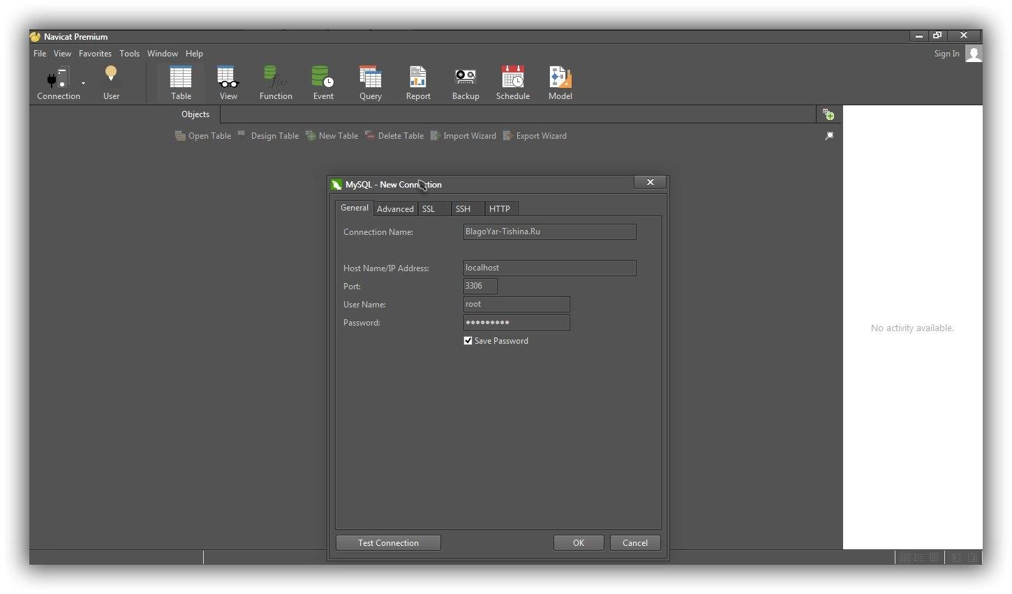Click the Password field
The height and width of the screenshot is (594, 1012).
click(516, 322)
